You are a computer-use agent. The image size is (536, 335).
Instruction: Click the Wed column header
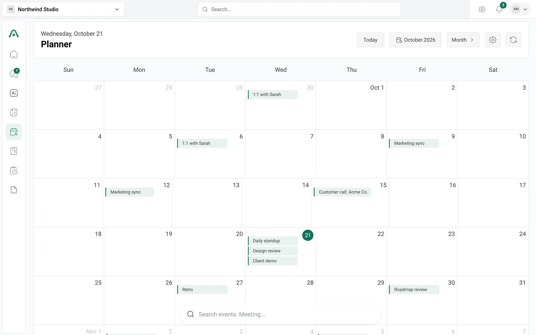coord(281,70)
